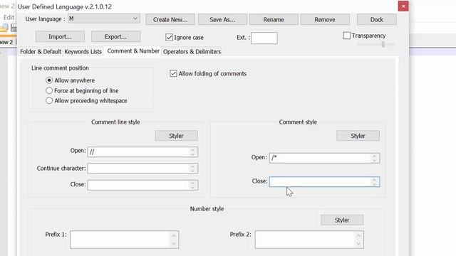Dock the User Defined Language dialog
Viewport: 456px width, 256px height.
point(377,19)
